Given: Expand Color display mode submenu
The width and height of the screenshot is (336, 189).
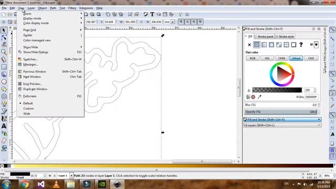Looking at the screenshot, I should pyautogui.click(x=50, y=23).
